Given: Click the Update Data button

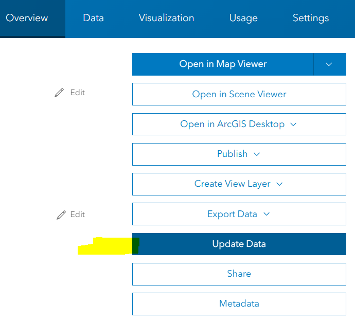Looking at the screenshot, I should [239, 244].
